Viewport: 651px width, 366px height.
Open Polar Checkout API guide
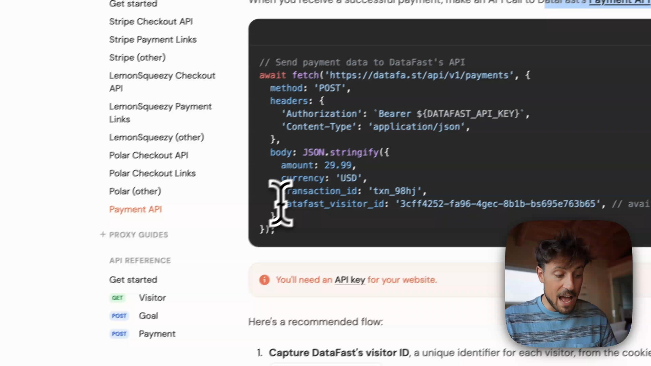click(149, 155)
